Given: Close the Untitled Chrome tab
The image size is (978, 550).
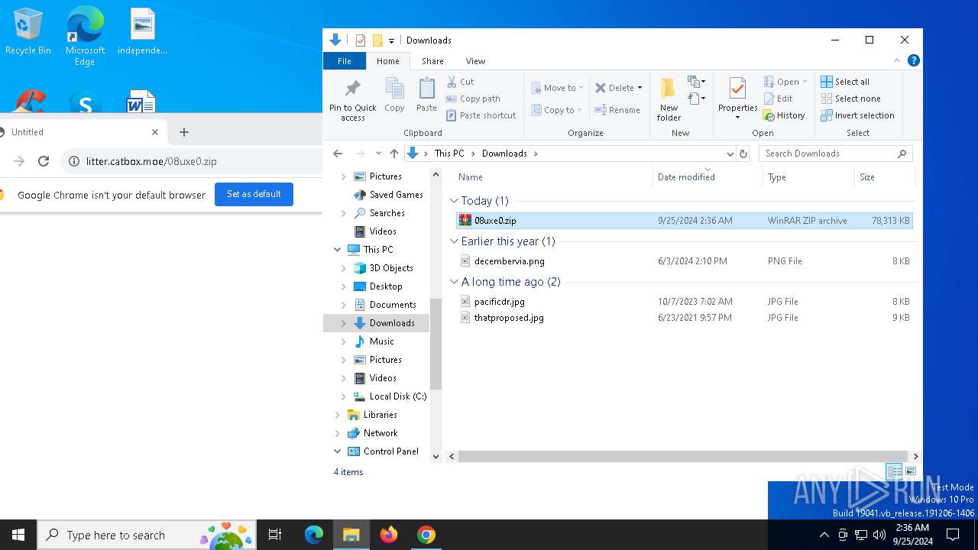Looking at the screenshot, I should 155,132.
